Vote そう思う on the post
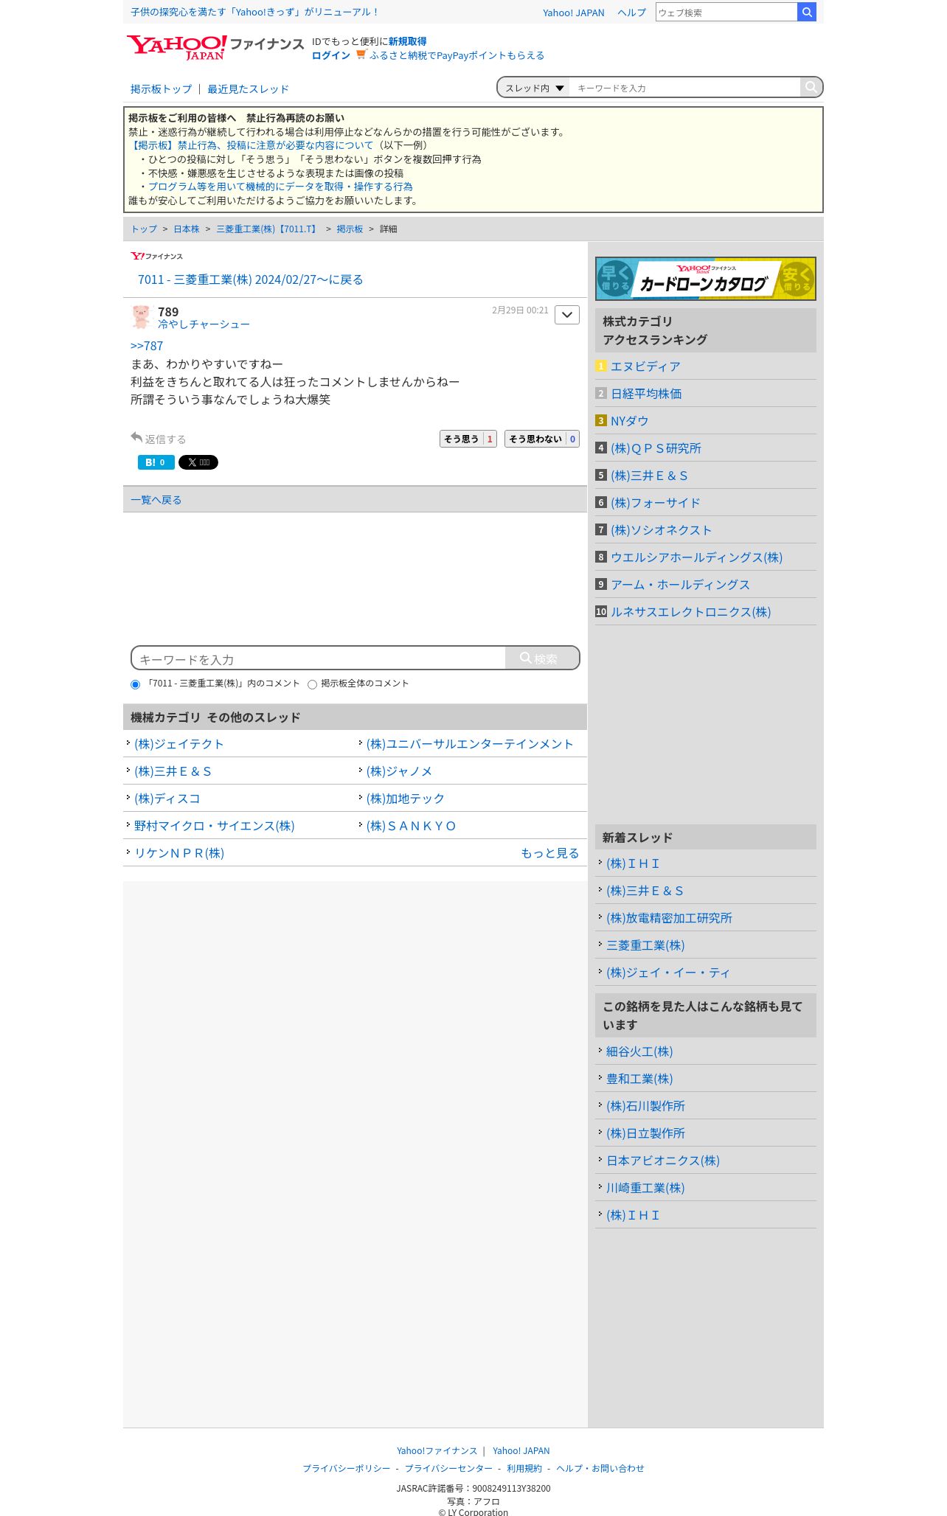Image resolution: width=947 pixels, height=1516 pixels. click(468, 439)
